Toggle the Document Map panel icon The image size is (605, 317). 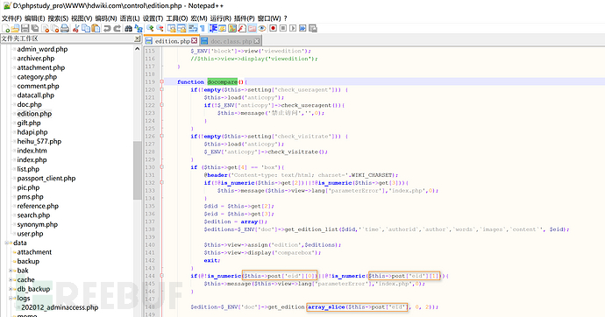231,28
